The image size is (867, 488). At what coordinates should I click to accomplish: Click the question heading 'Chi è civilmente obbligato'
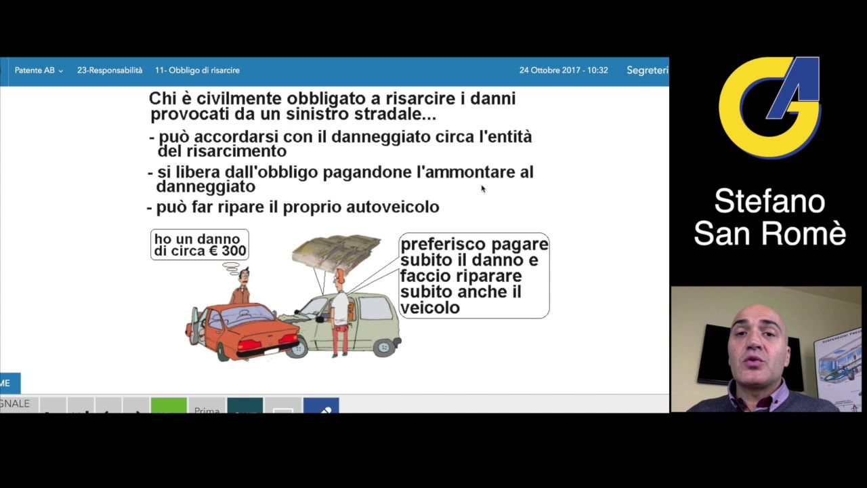point(333,106)
